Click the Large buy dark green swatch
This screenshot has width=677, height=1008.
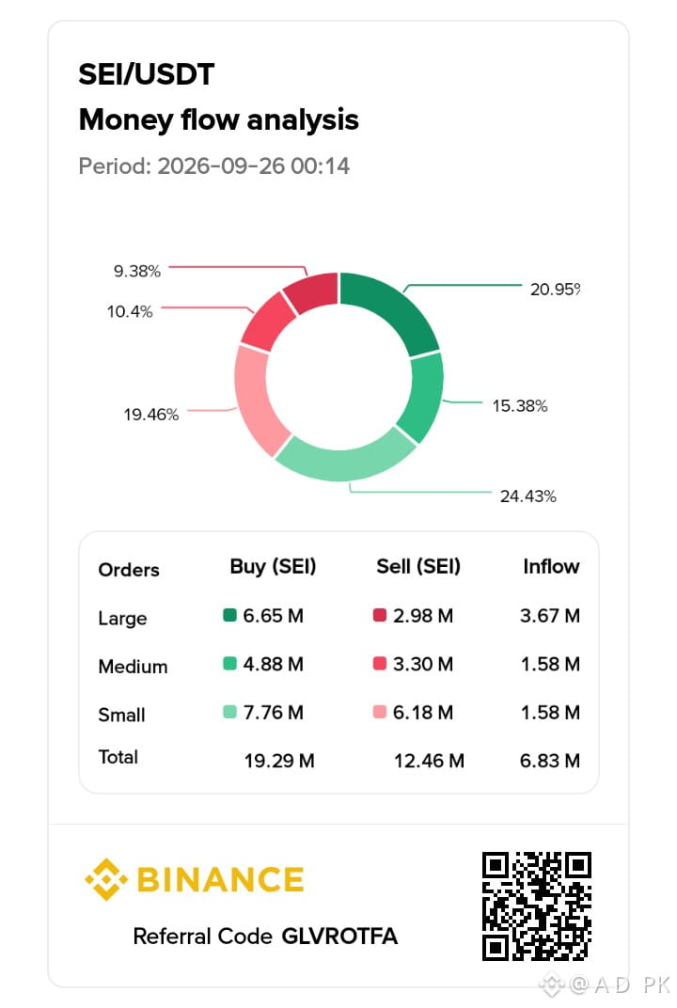pyautogui.click(x=229, y=615)
